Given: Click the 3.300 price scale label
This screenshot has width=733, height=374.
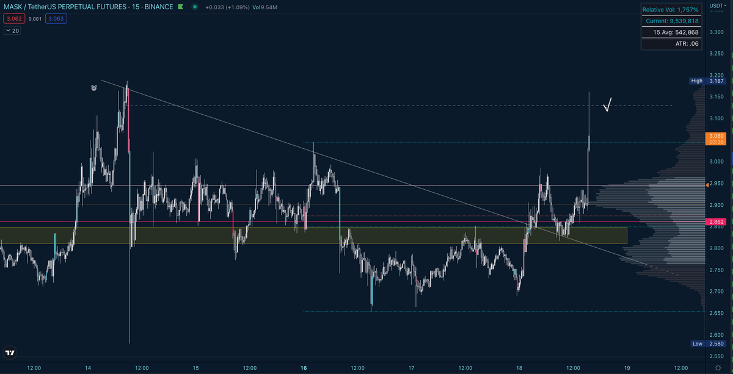Looking at the screenshot, I should [717, 32].
